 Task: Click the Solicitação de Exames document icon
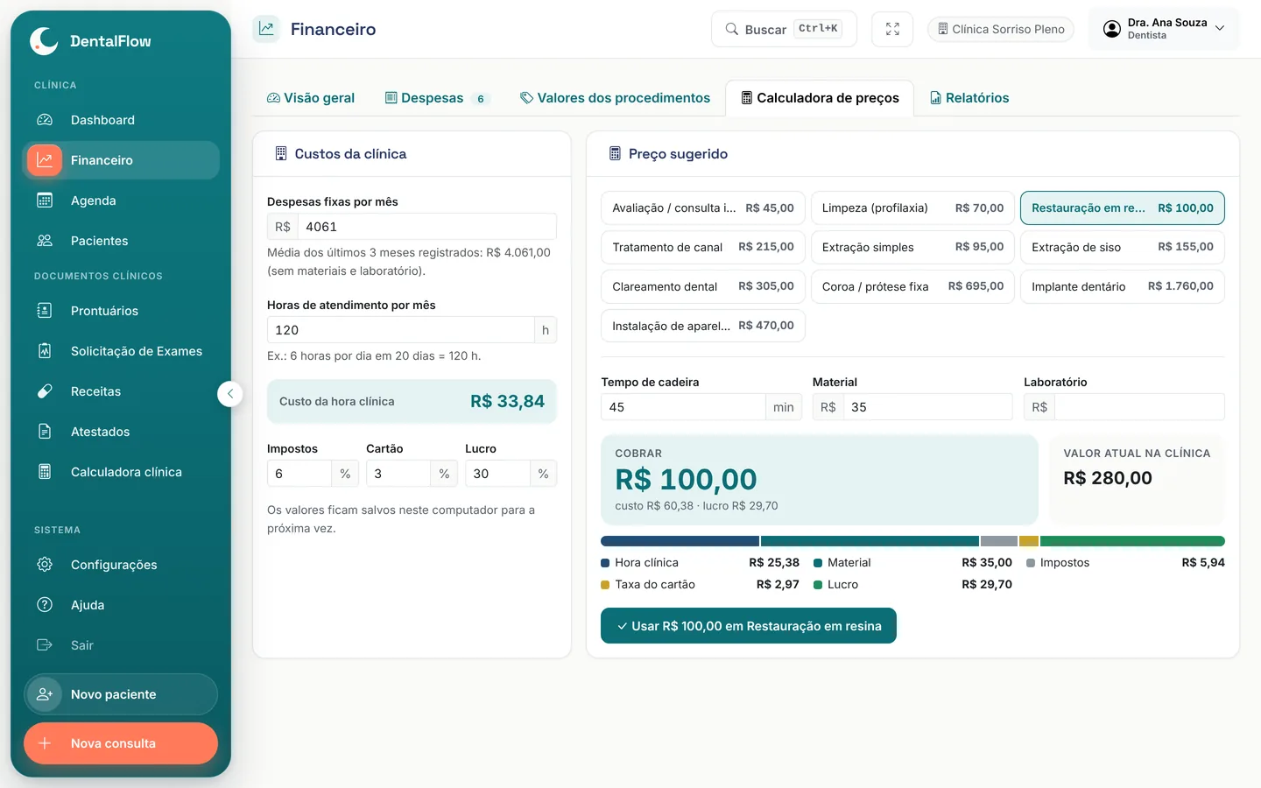click(45, 351)
